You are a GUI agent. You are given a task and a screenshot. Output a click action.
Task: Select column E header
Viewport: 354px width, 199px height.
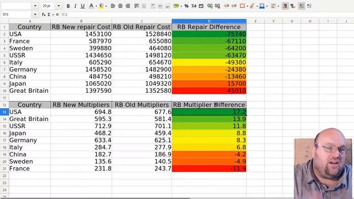pos(256,21)
